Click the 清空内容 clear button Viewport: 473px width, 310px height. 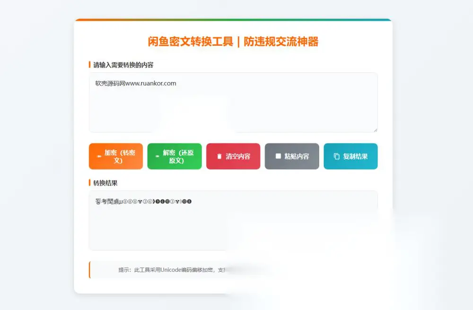pos(233,156)
